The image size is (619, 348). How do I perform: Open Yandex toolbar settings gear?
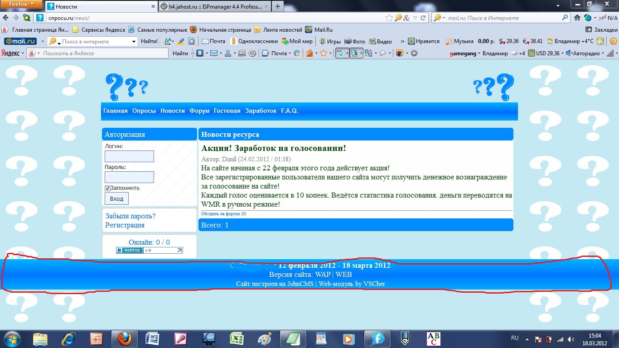point(414,53)
